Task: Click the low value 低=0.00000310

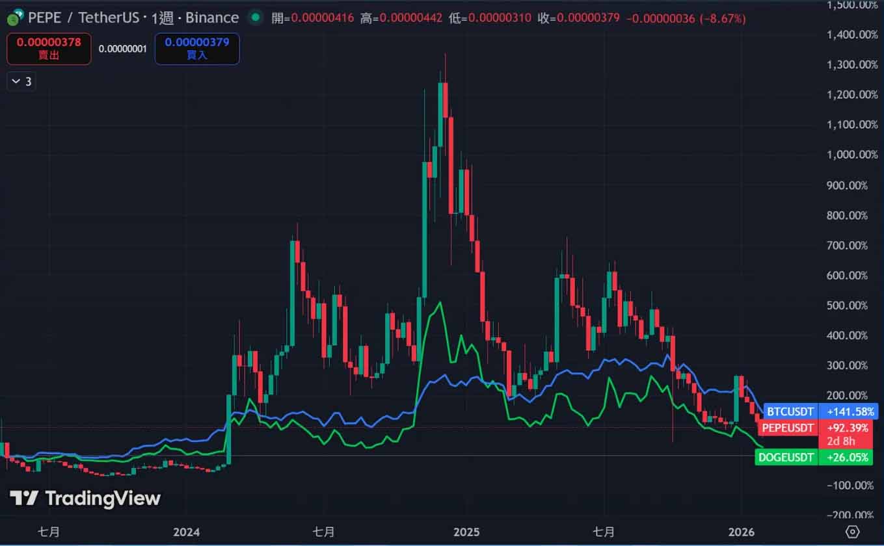Action: (490, 18)
